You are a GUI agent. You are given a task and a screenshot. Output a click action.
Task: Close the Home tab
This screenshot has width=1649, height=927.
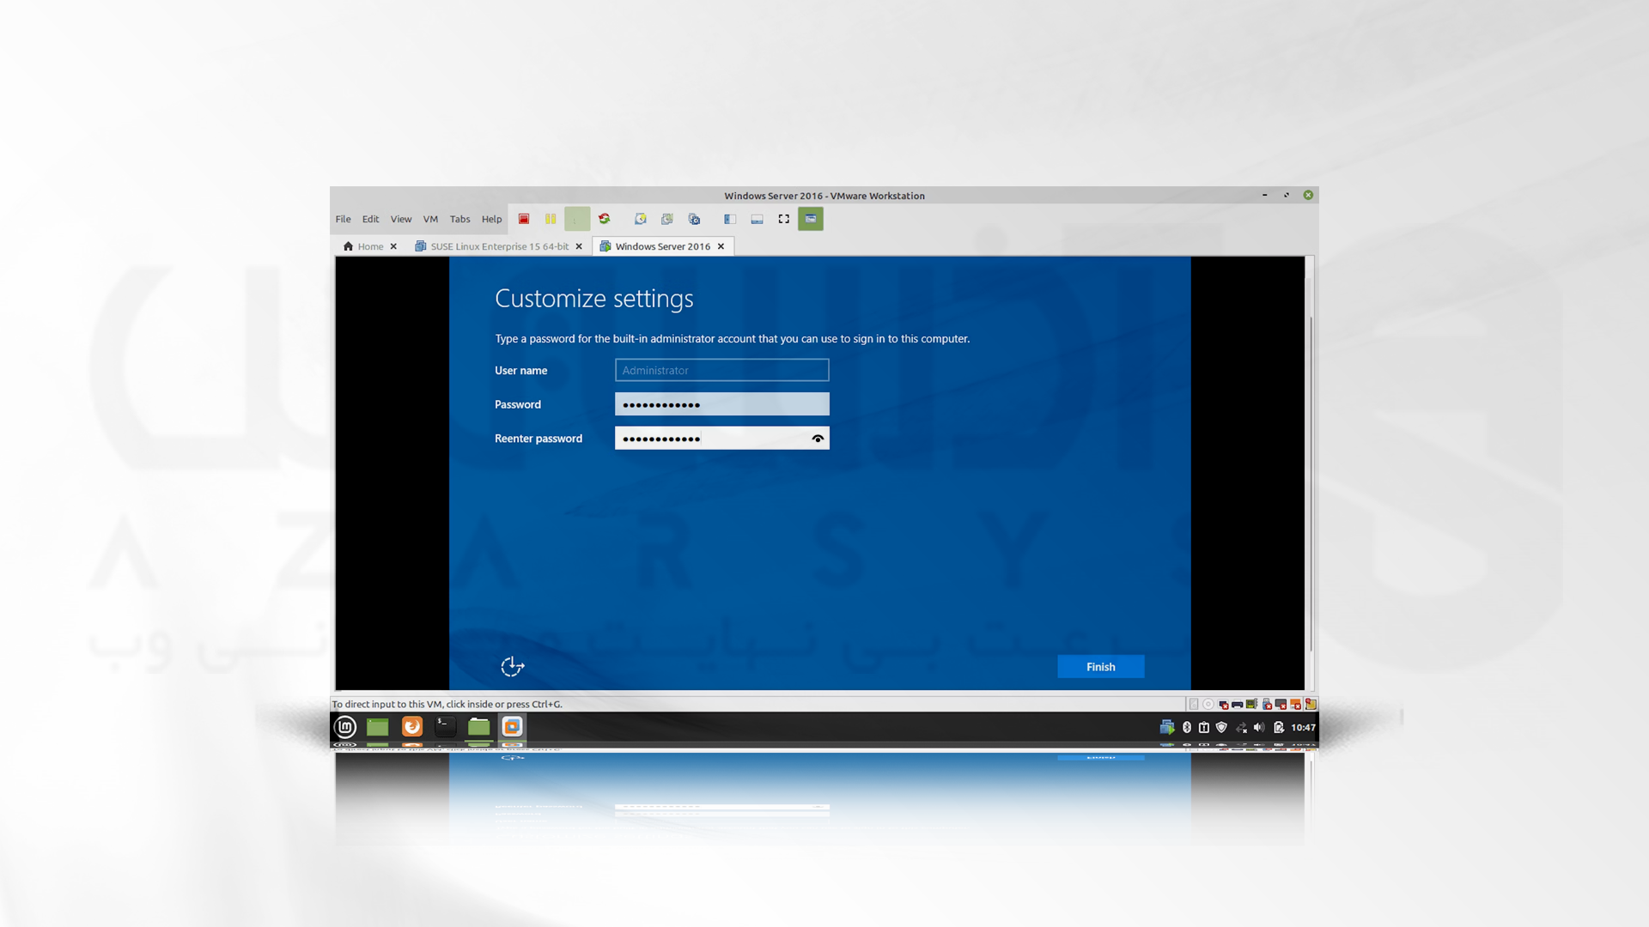click(x=393, y=246)
